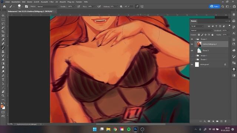Select the Hand tool
This screenshot has width=237, height=133.
(x=3, y=92)
